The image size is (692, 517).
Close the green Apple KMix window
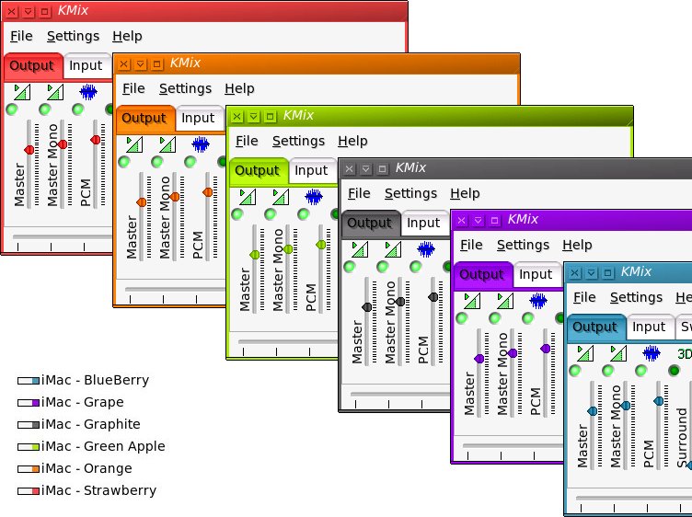(237, 117)
